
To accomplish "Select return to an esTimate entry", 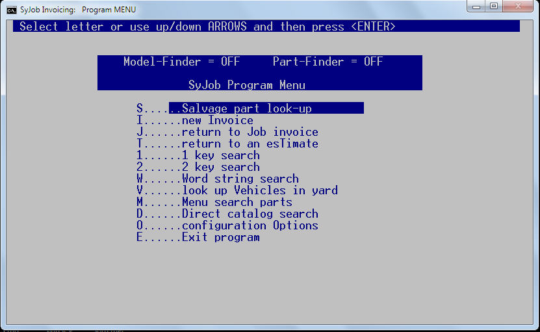I will pyautogui.click(x=227, y=144).
